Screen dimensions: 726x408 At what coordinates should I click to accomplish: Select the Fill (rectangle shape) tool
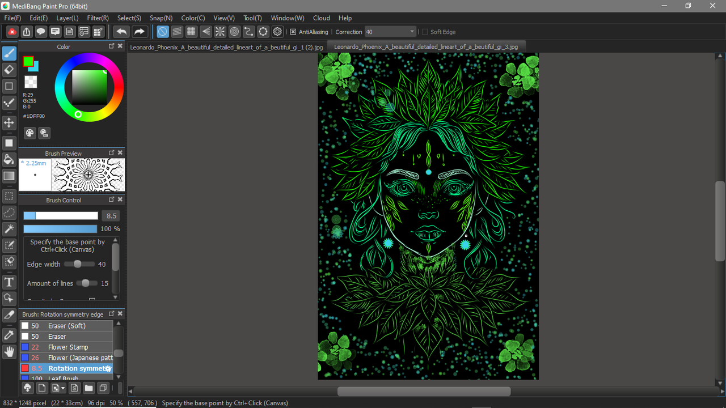tap(9, 143)
